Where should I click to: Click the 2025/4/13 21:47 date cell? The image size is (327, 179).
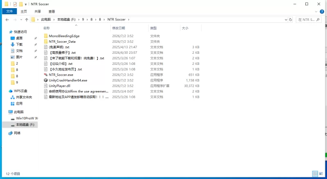pyautogui.click(x=125, y=47)
